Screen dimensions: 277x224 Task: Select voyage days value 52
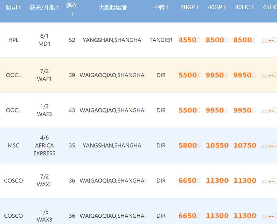(72, 40)
